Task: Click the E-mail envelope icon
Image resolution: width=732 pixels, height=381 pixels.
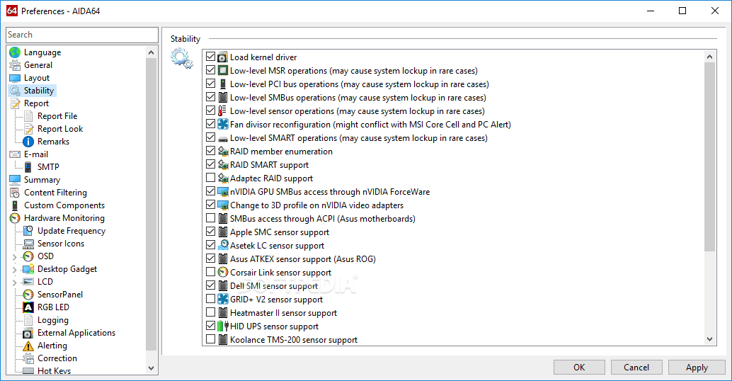Action: point(15,154)
